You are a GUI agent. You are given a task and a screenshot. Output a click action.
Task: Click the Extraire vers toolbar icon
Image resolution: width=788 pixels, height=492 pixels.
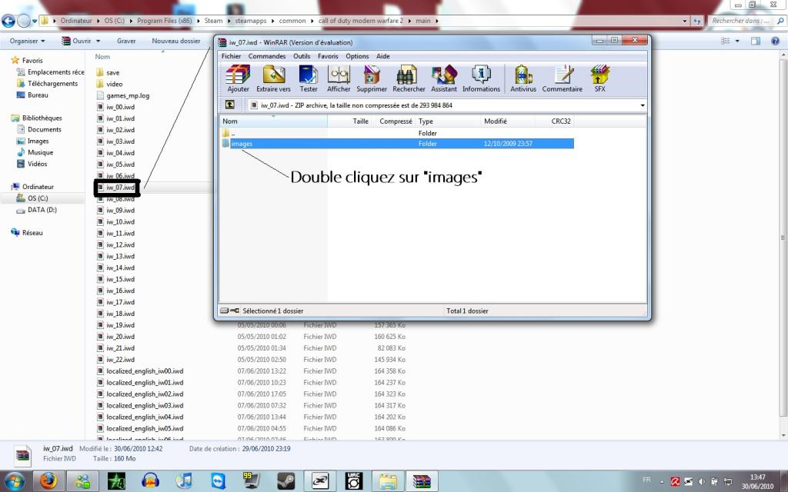[273, 79]
